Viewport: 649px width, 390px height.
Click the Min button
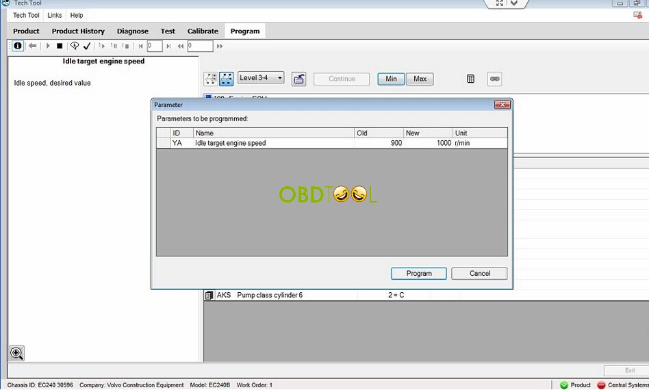tap(391, 79)
